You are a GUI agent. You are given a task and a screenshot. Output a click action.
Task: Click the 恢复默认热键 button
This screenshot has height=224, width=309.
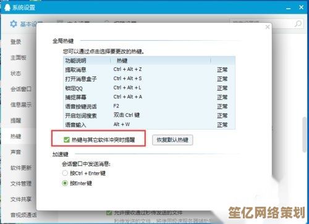tap(172, 140)
